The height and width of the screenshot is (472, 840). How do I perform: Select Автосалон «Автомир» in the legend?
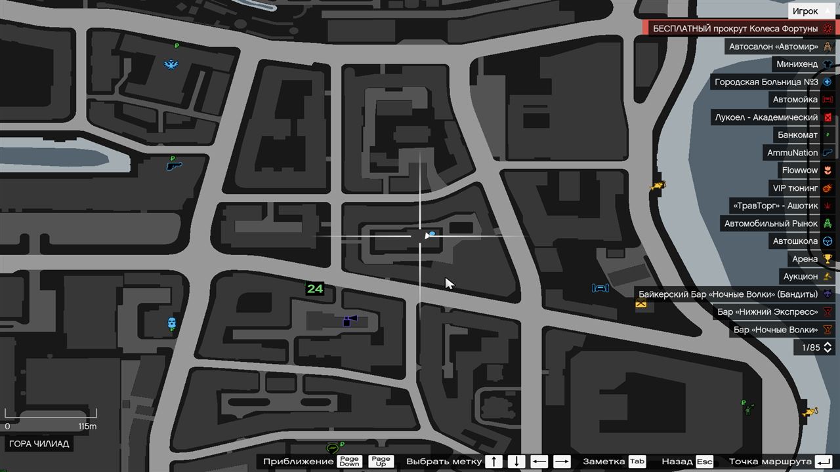[780, 47]
